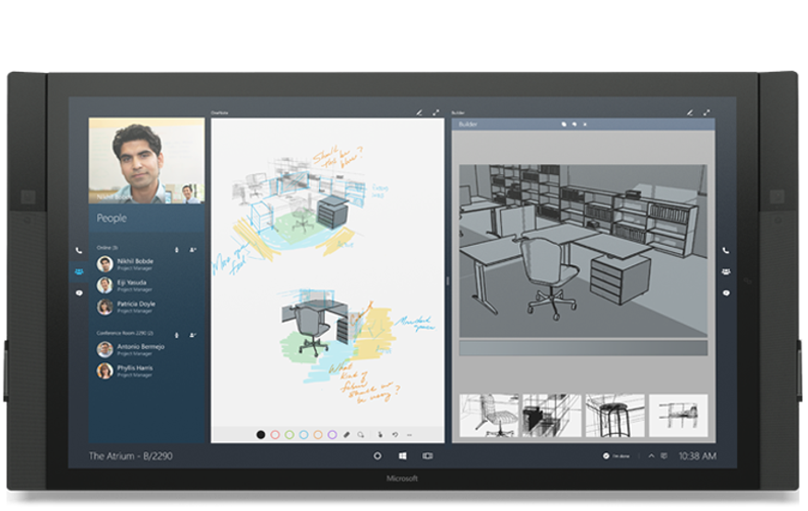
Task: Toggle touch drawing mode in OneNote toolbar
Action: pyautogui.click(x=378, y=434)
